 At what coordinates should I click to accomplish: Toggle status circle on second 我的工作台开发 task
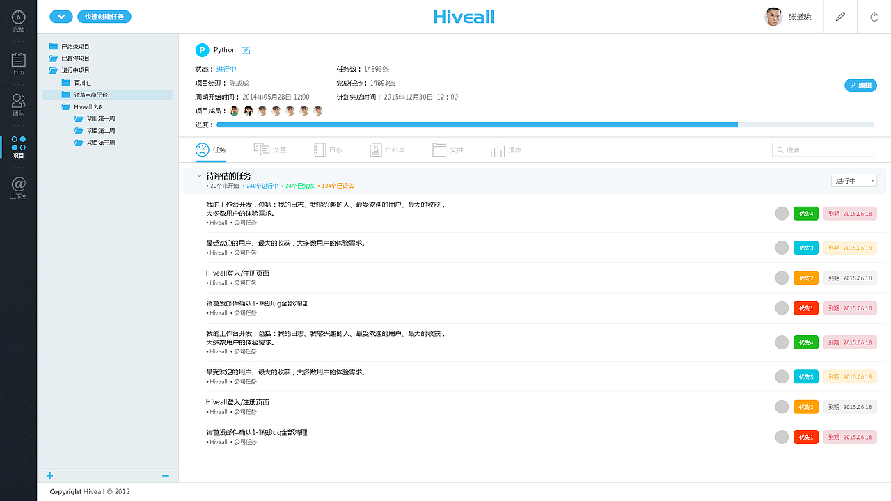(782, 342)
